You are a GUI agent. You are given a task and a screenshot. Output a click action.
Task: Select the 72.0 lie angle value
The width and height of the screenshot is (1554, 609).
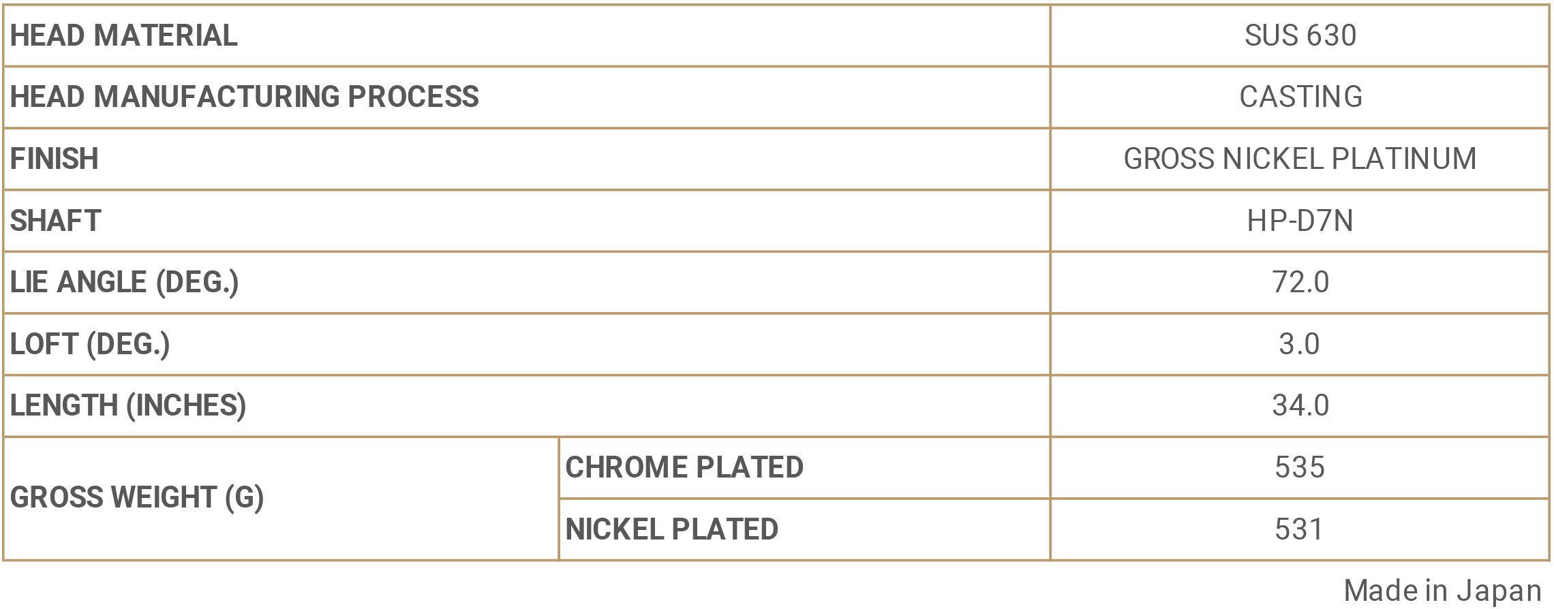point(1300,282)
